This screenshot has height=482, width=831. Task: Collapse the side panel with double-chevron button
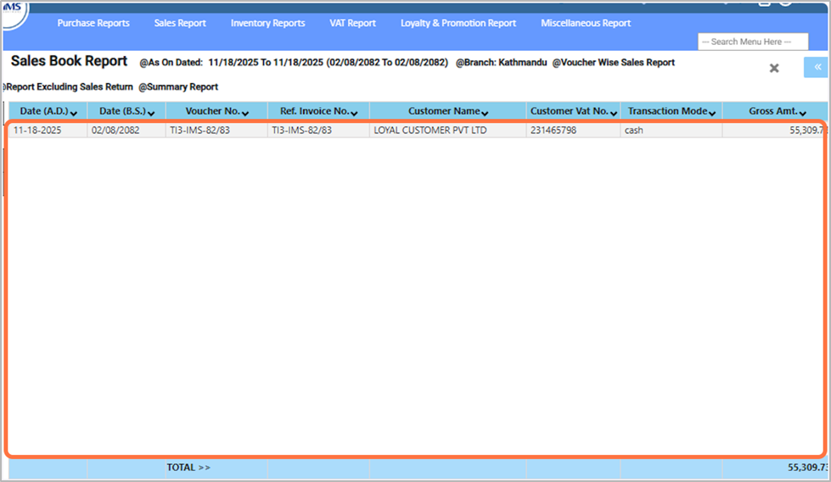tap(817, 67)
